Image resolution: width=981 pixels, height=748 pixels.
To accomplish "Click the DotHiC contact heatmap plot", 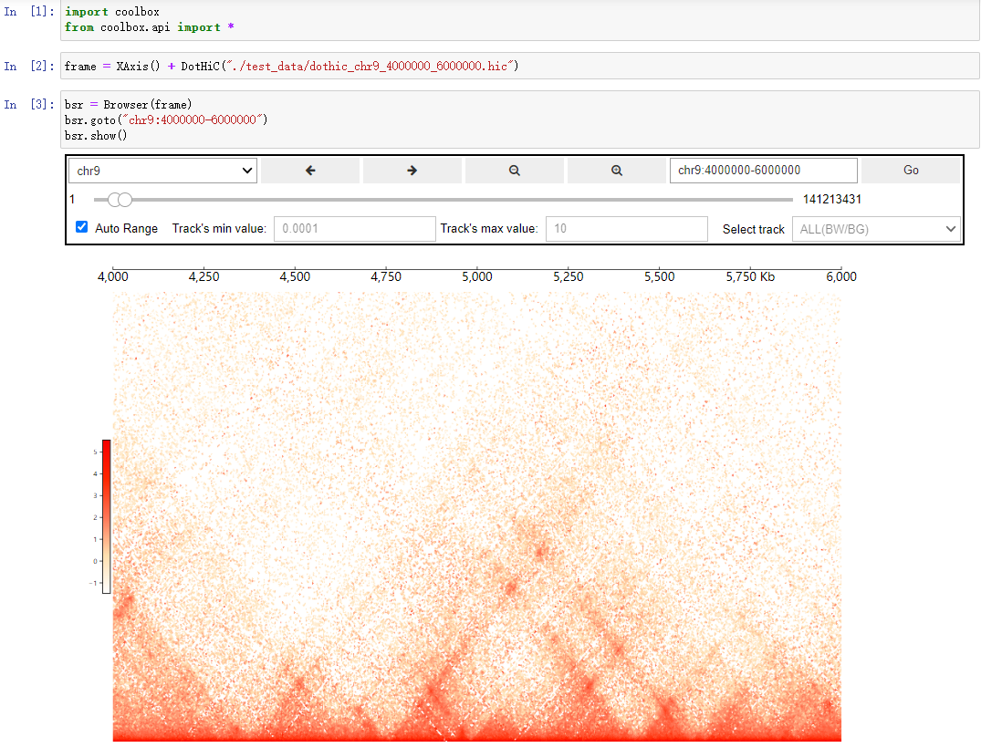I will [x=476, y=516].
